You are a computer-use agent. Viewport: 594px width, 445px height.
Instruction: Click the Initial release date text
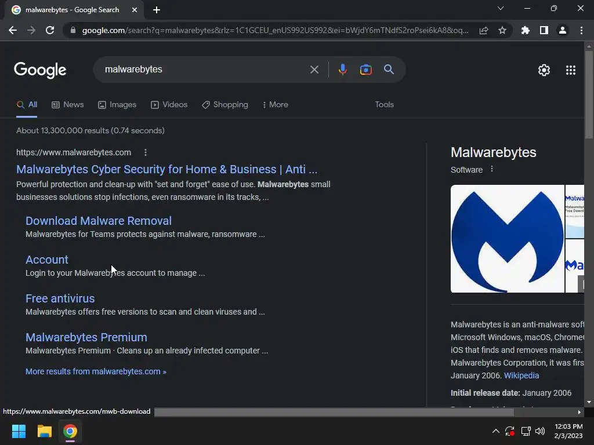(485, 393)
